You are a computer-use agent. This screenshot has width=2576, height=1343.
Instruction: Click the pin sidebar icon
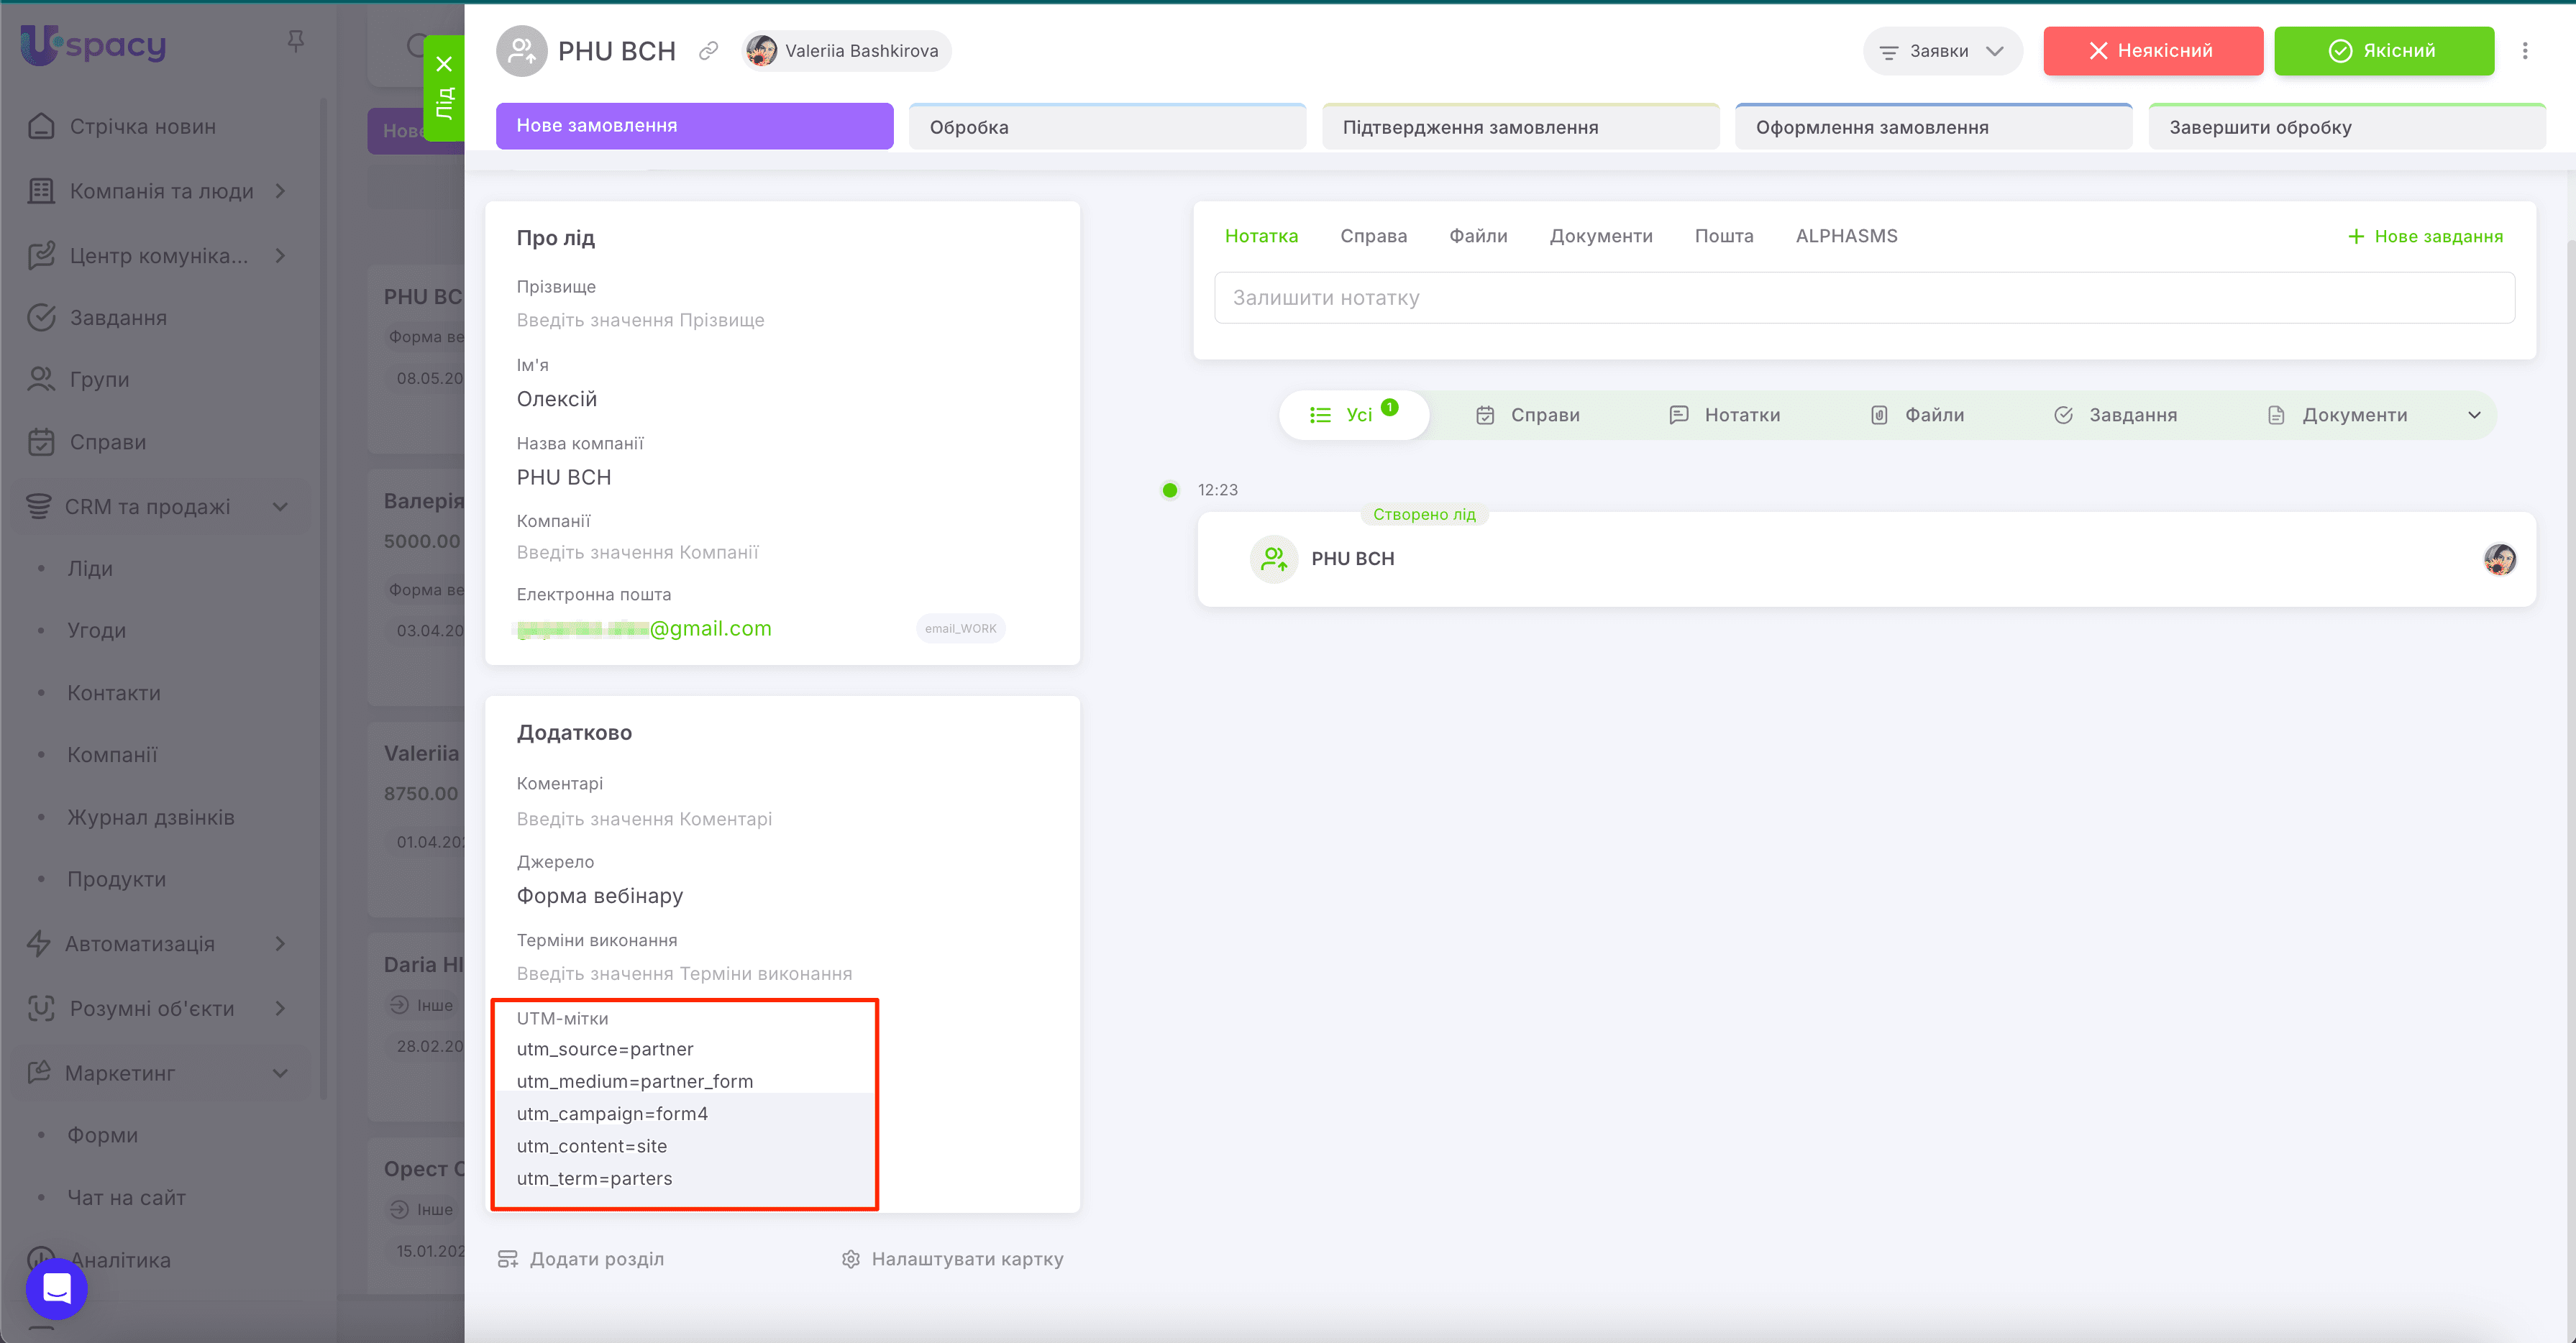pyautogui.click(x=295, y=41)
